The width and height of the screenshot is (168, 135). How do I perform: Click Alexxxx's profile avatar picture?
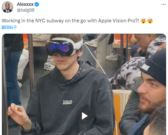coord(7,7)
